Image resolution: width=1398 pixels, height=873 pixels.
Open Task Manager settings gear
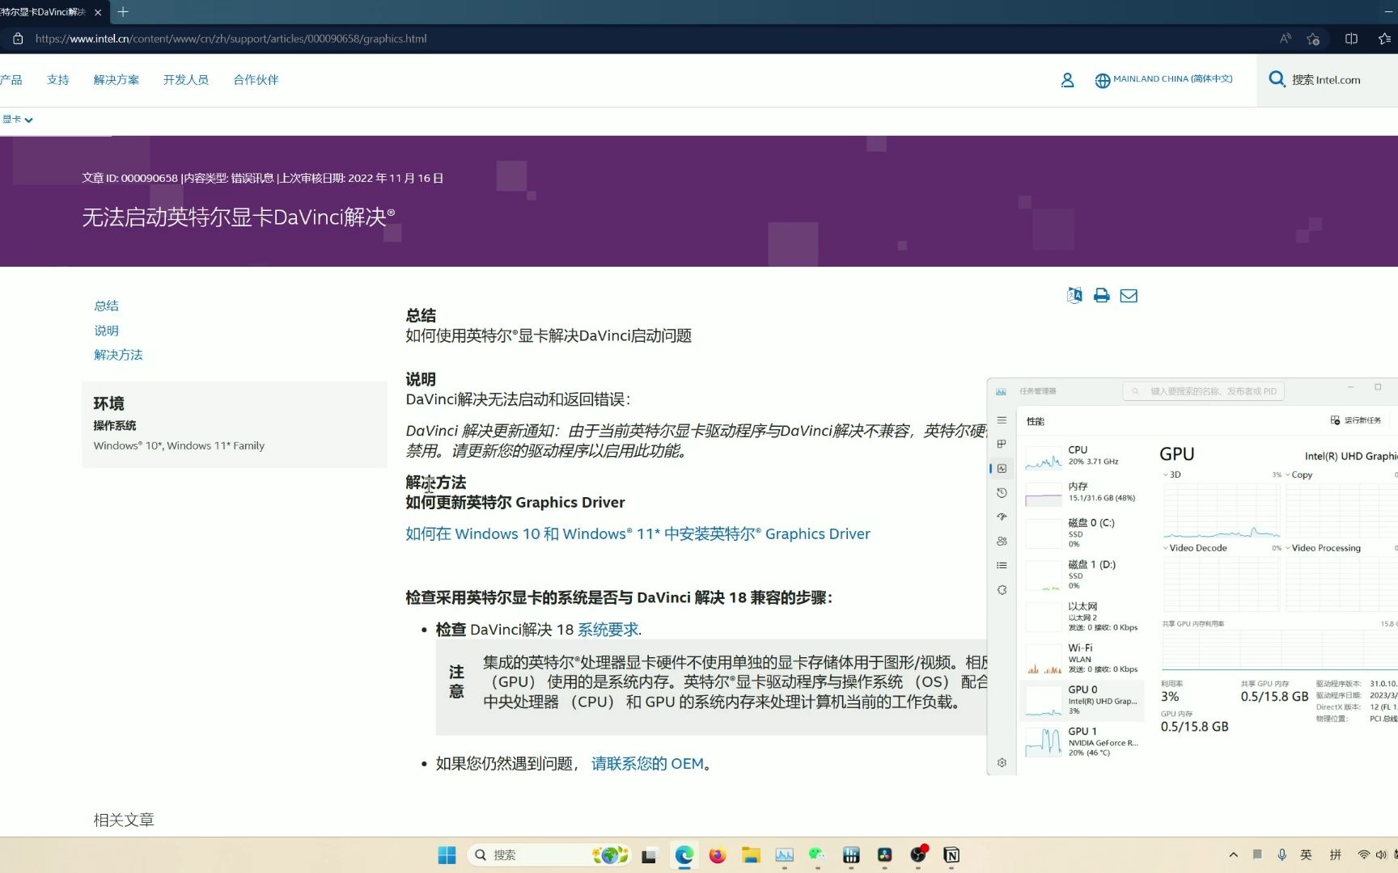pos(1002,762)
